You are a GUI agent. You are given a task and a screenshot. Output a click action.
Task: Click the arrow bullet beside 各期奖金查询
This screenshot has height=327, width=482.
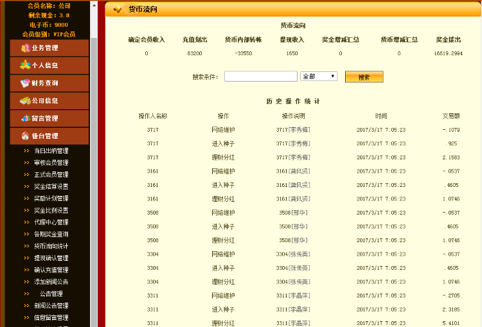point(27,234)
